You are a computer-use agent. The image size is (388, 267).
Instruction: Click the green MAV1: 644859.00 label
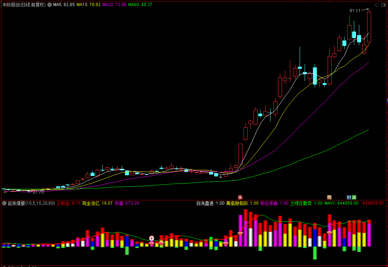tap(342, 203)
